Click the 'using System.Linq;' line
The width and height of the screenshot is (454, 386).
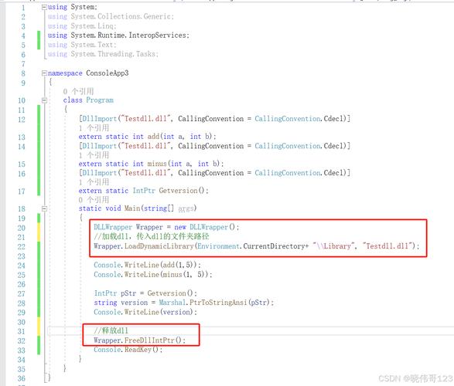[x=82, y=26]
